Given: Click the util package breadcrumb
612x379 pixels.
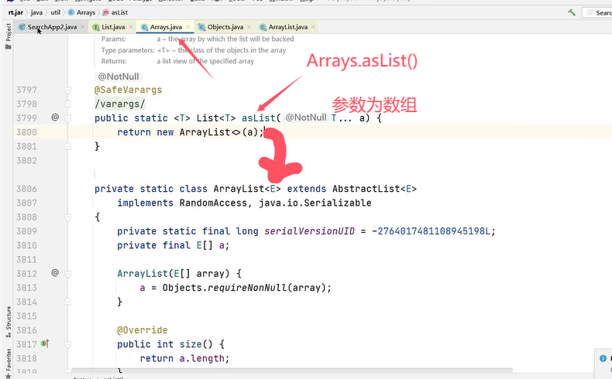Looking at the screenshot, I should pyautogui.click(x=56, y=12).
